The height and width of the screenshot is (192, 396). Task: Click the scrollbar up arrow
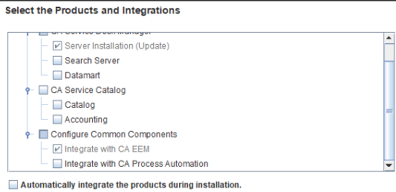click(389, 38)
